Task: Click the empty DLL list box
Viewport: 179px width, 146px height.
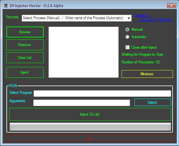Action: pyautogui.click(x=83, y=52)
